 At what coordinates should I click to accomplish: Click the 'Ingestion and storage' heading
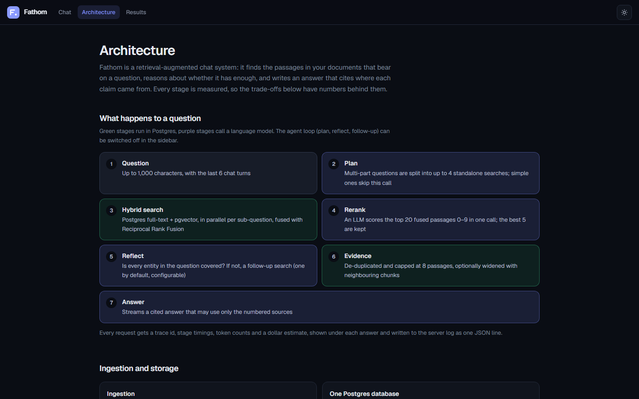[139, 368]
